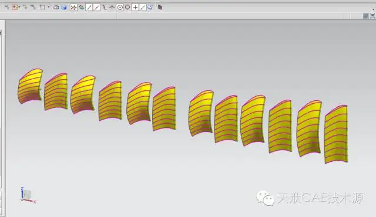This screenshot has width=376, height=217.
Task: Toggle Point on Curve snap
Action: point(143,8)
